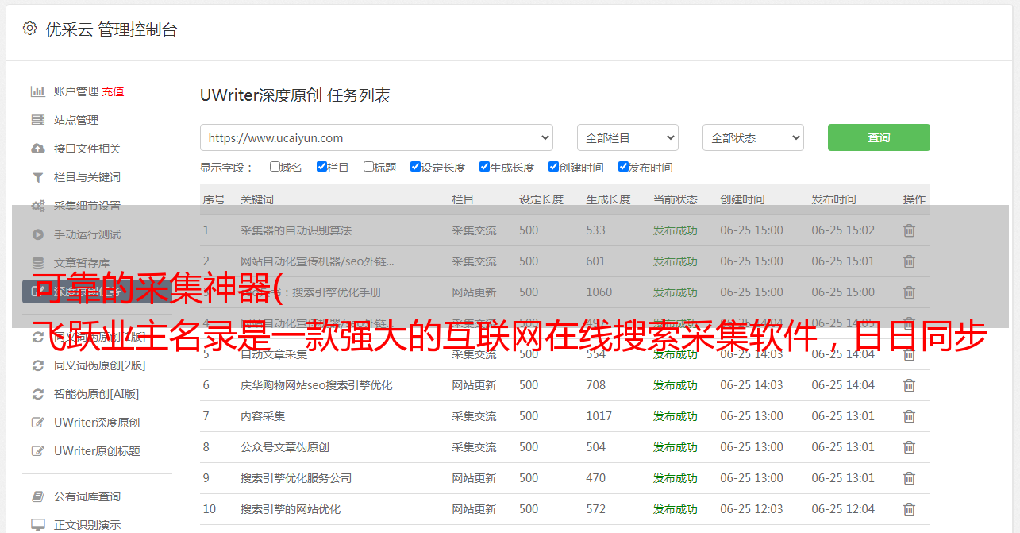Click the book icon beside 公有词库查询
This screenshot has height=533, width=1020.
(x=37, y=496)
